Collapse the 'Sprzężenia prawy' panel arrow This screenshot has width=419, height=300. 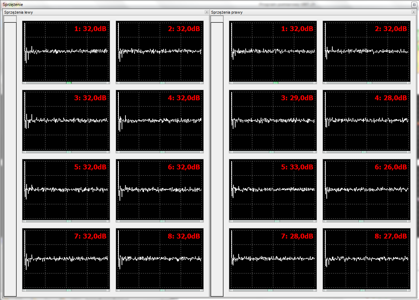tap(413, 12)
